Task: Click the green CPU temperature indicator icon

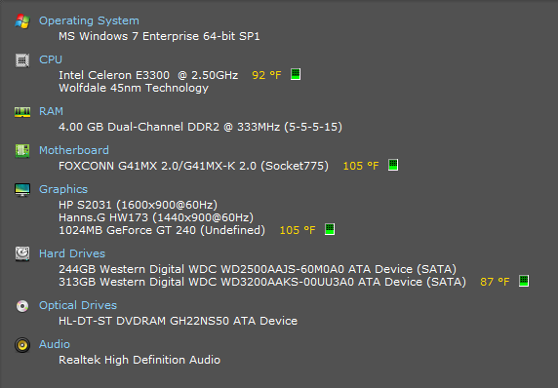Action: (x=296, y=74)
